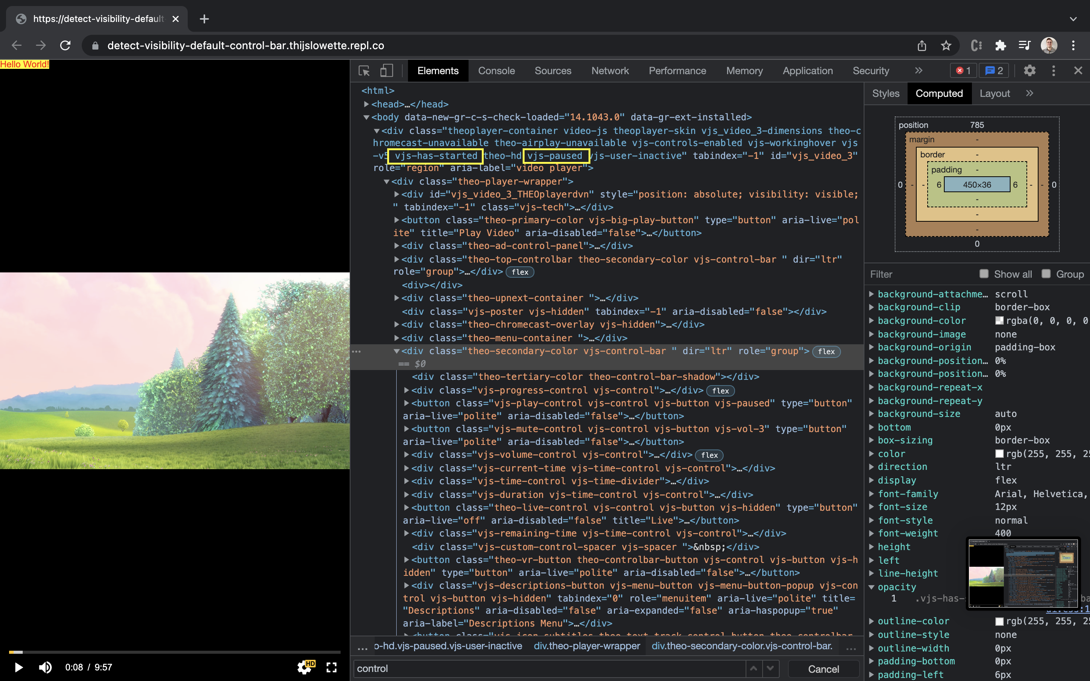Enable the Group checkbox
Viewport: 1090px width, 681px height.
[x=1046, y=274]
